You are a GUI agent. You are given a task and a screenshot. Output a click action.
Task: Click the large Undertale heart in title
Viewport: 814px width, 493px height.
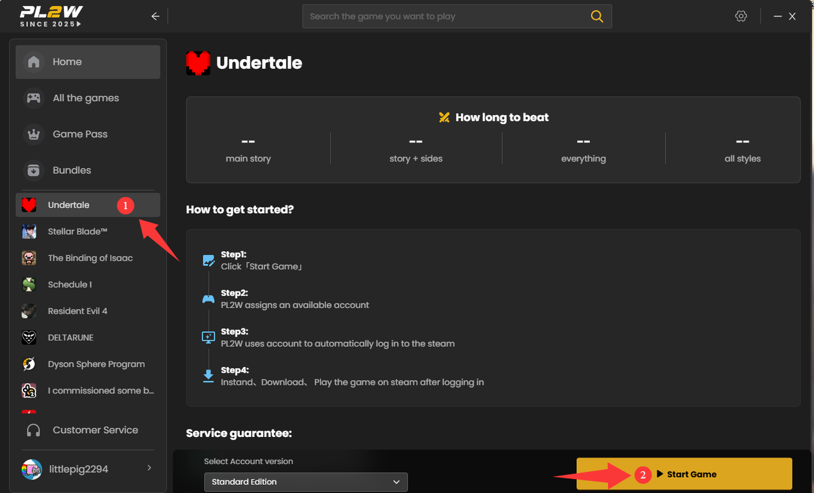point(198,63)
